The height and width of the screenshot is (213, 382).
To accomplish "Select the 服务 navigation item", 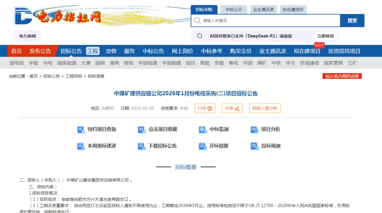I will pos(129,51).
